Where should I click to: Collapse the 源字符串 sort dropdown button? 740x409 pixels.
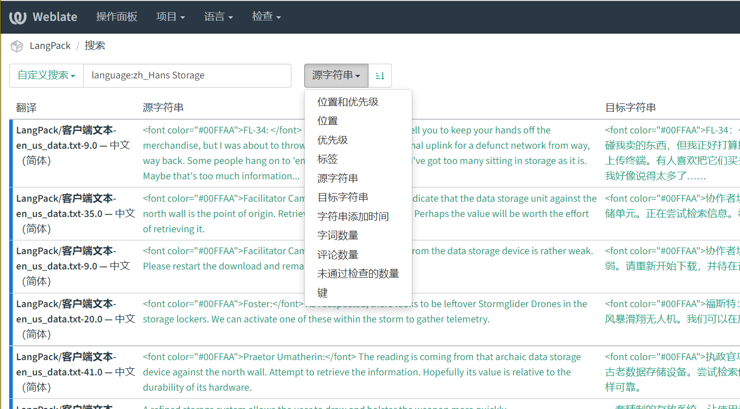[x=336, y=75]
